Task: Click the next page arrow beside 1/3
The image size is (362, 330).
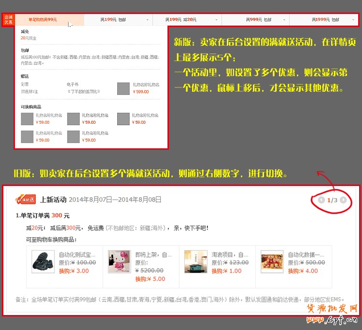Action: [343, 200]
